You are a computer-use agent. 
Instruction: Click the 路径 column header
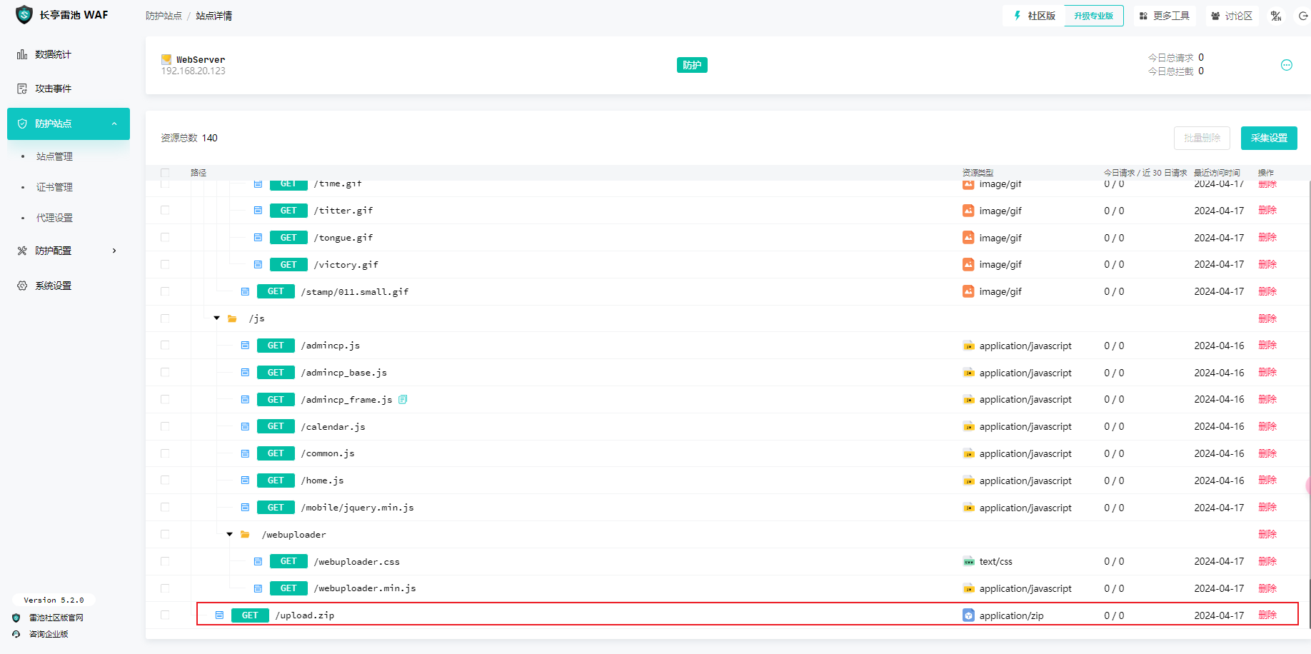[199, 173]
